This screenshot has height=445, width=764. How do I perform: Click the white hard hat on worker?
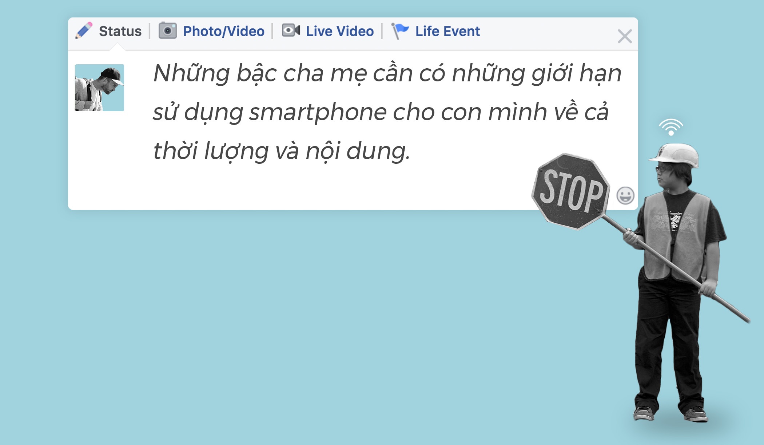[x=675, y=155]
